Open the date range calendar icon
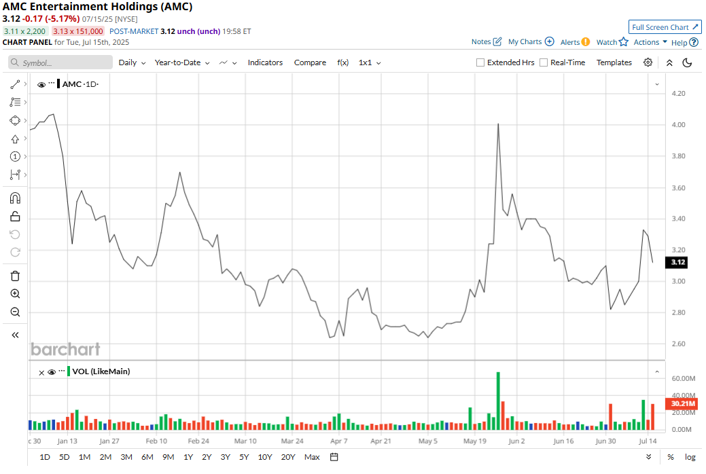Viewport: 706px width, 474px height. click(334, 457)
